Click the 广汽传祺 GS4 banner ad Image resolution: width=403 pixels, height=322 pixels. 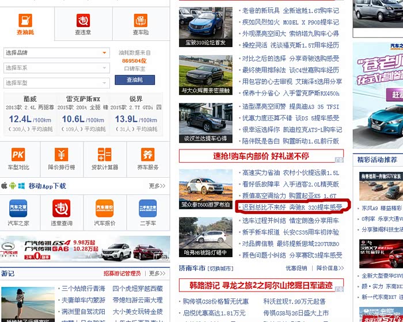coord(85,249)
